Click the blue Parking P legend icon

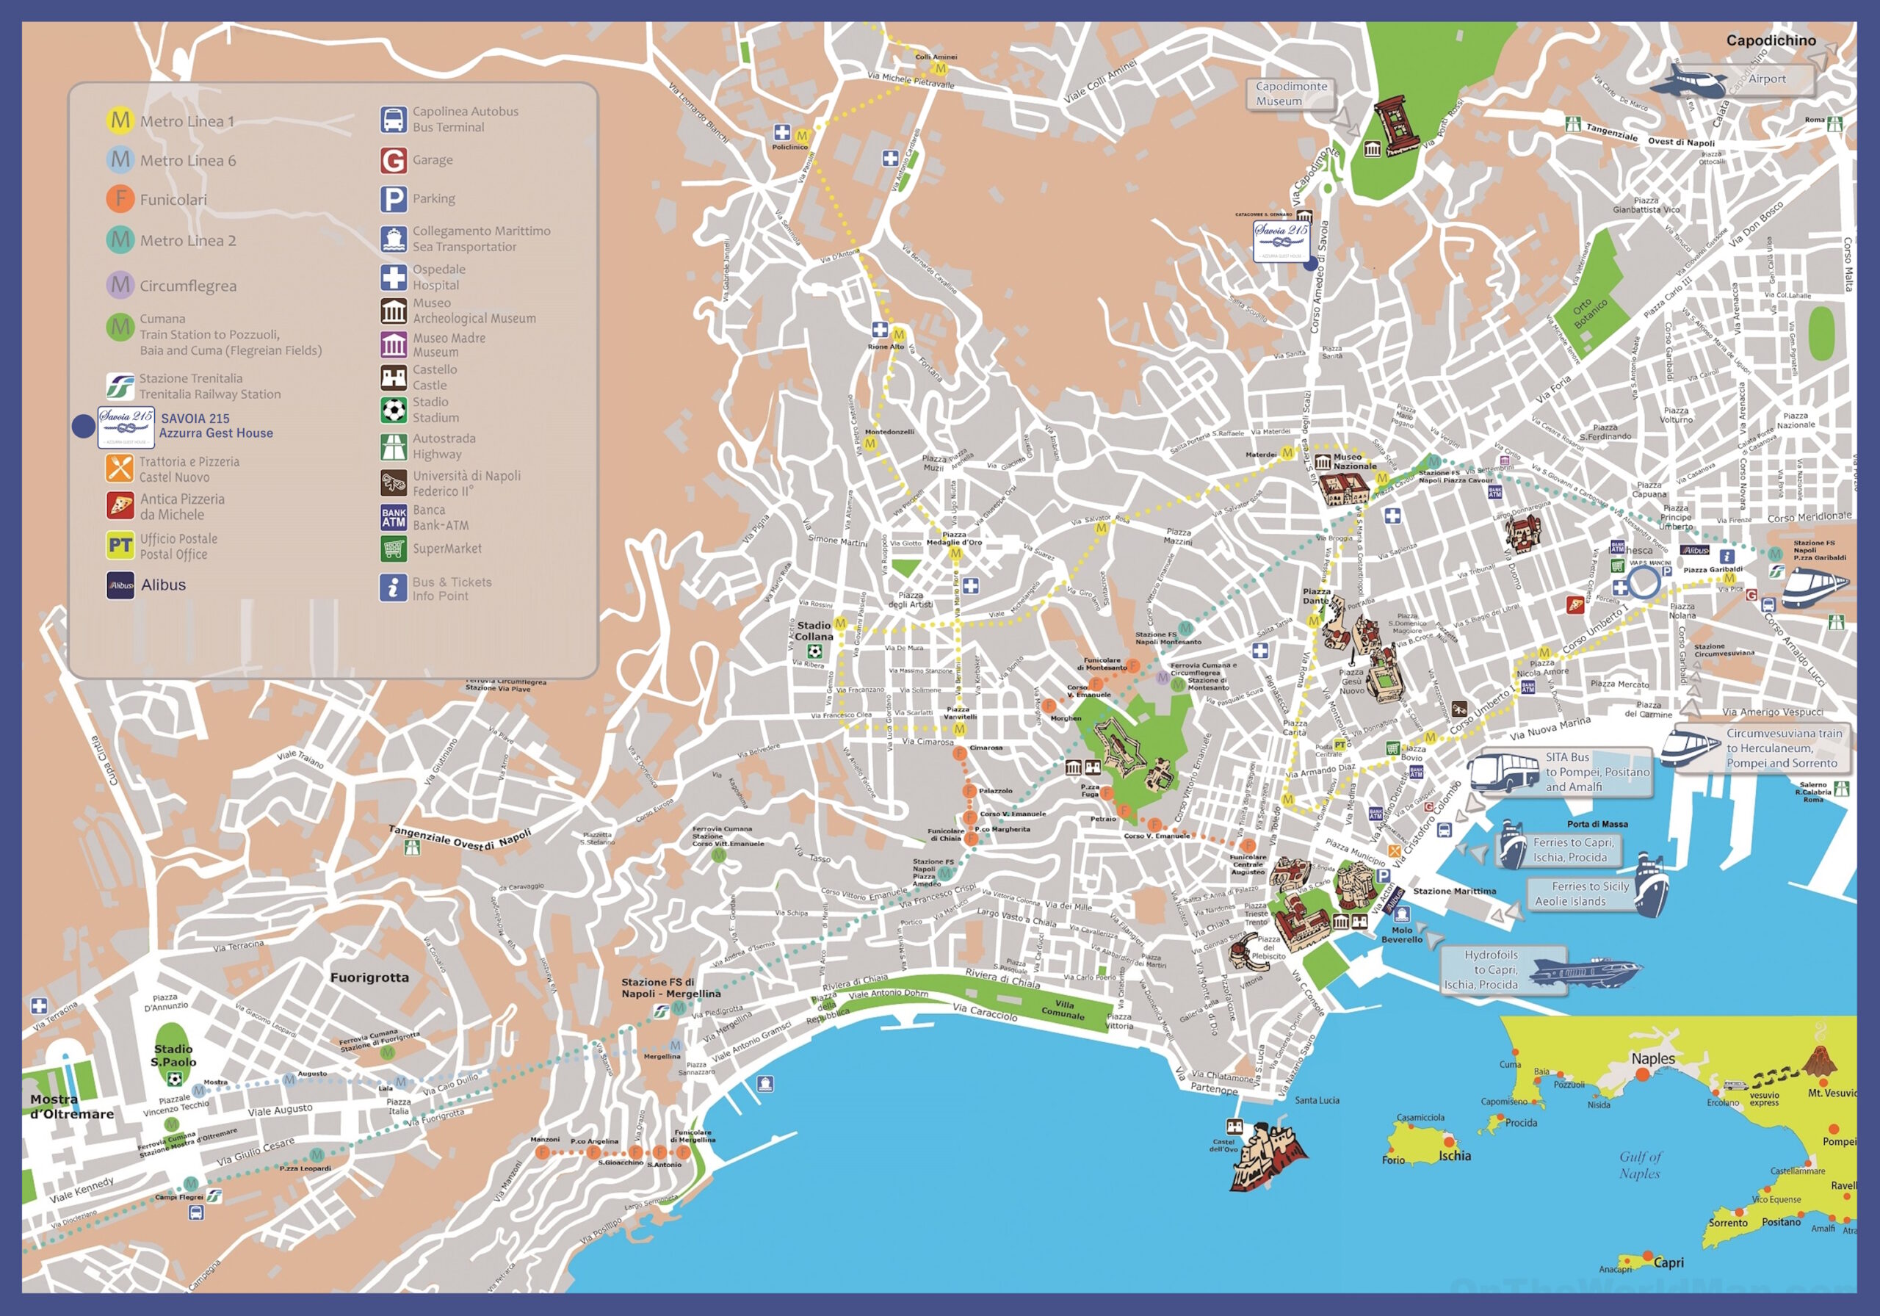pyautogui.click(x=394, y=199)
